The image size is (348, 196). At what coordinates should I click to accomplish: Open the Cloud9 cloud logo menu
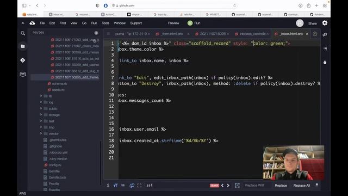tap(32, 23)
